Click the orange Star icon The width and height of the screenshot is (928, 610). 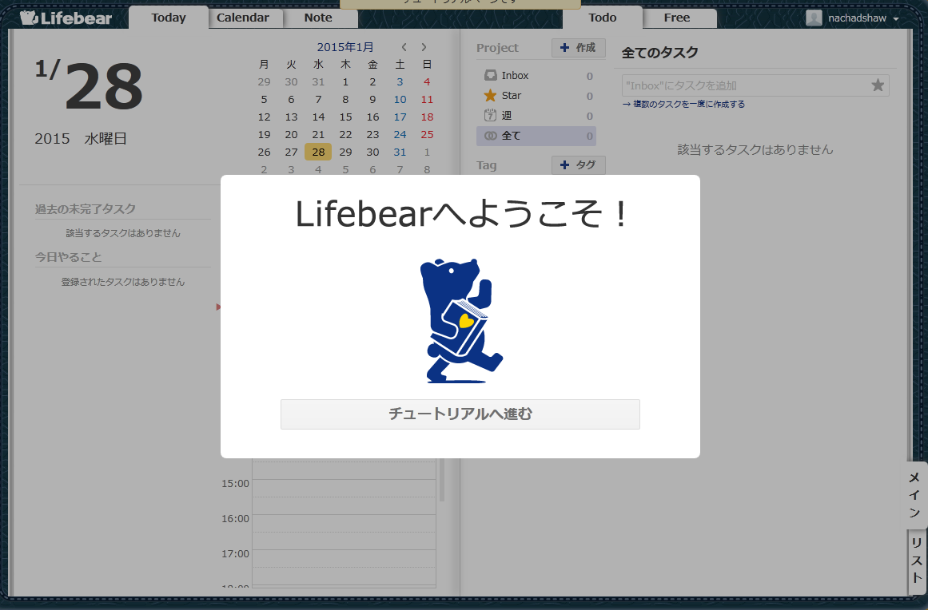[490, 95]
